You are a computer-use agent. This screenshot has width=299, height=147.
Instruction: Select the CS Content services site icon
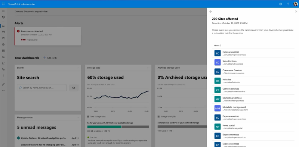218,90
